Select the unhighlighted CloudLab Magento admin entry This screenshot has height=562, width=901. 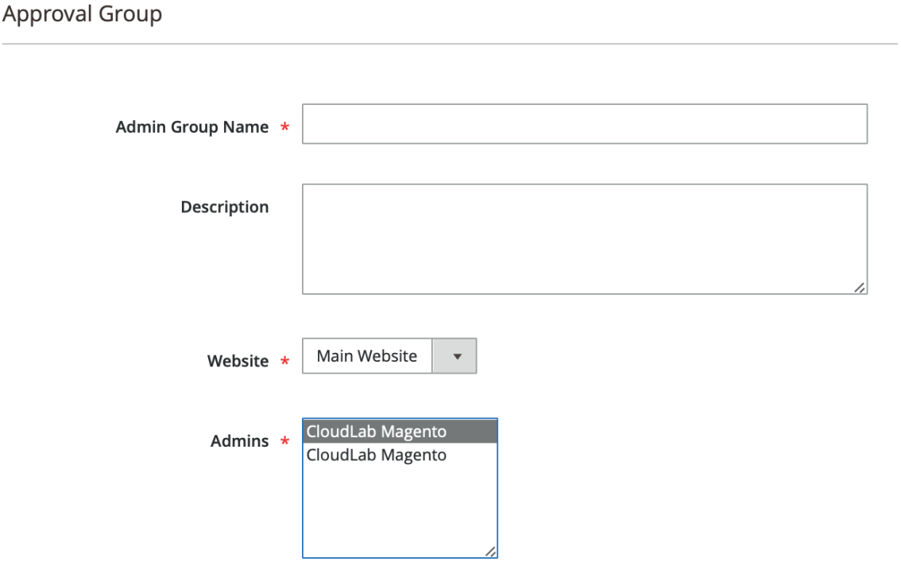(400, 455)
